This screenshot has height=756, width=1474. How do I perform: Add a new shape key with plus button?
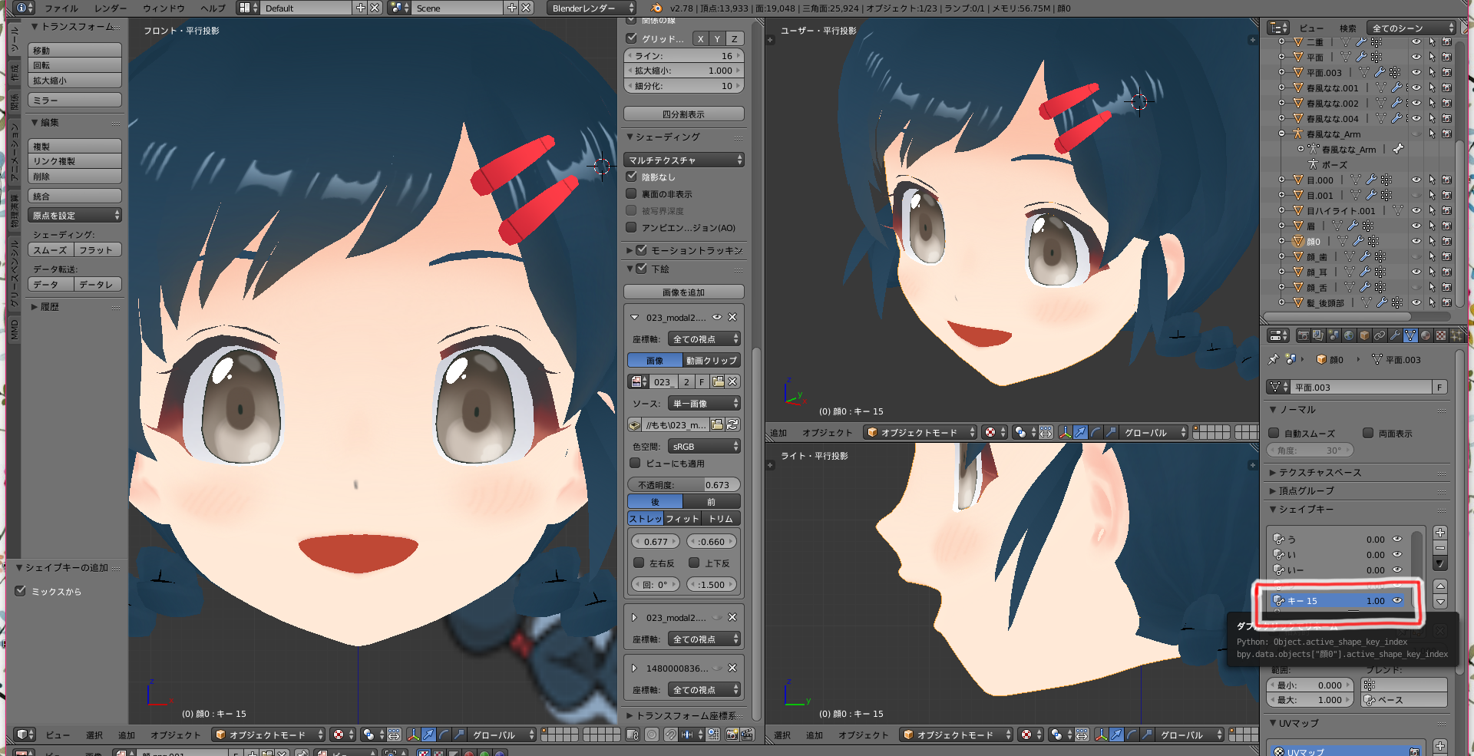click(x=1440, y=533)
